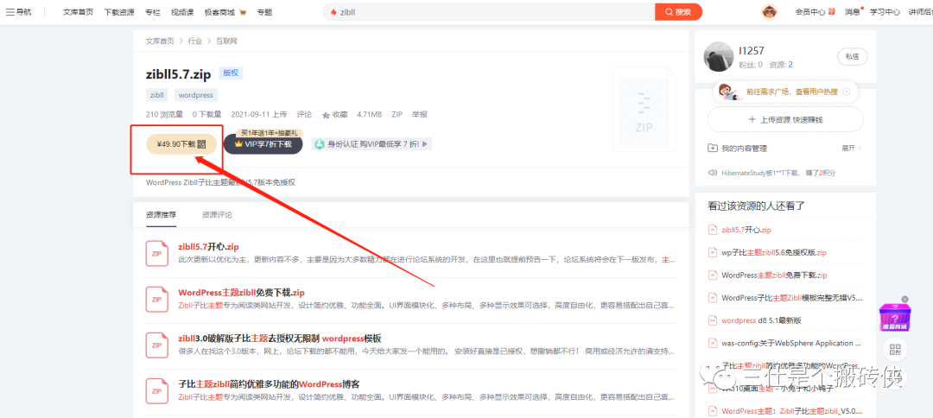933x418 pixels.
Task: Click the gift icon next to 会员中心
Action: click(831, 12)
